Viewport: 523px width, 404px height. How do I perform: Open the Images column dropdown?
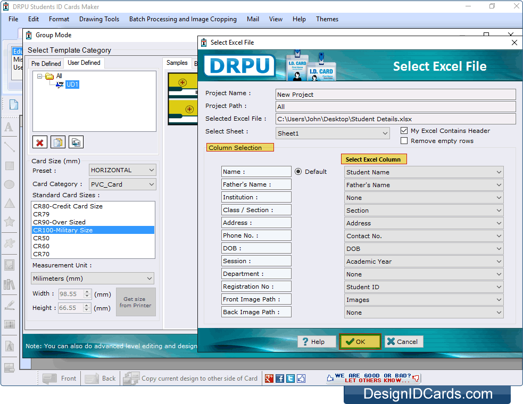[424, 300]
